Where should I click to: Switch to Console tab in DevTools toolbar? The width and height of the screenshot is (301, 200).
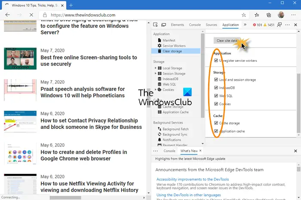point(195,25)
